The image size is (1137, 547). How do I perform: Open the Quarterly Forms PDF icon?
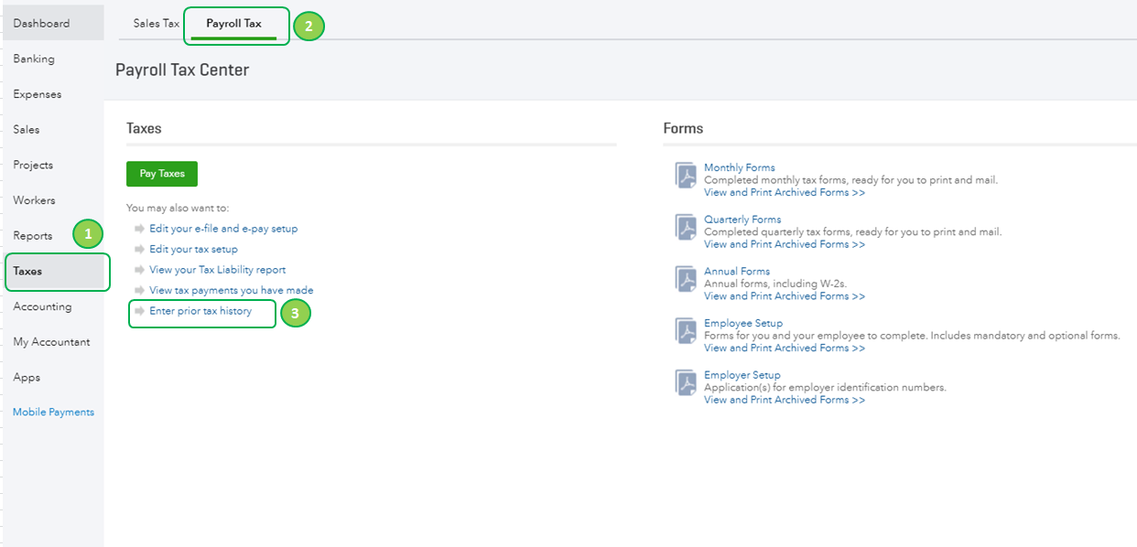coord(686,227)
